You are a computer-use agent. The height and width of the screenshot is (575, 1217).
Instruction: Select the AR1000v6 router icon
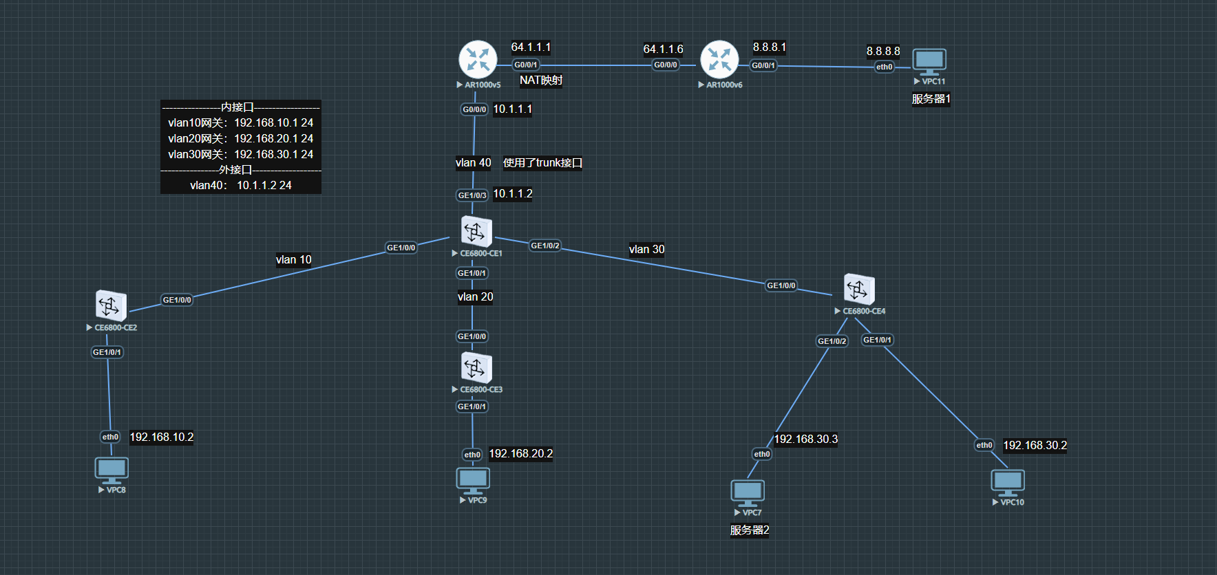pos(719,59)
